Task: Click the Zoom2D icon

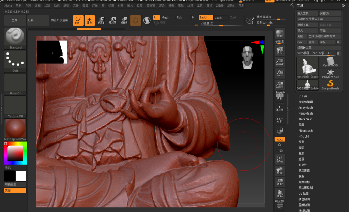Action: coord(279,61)
